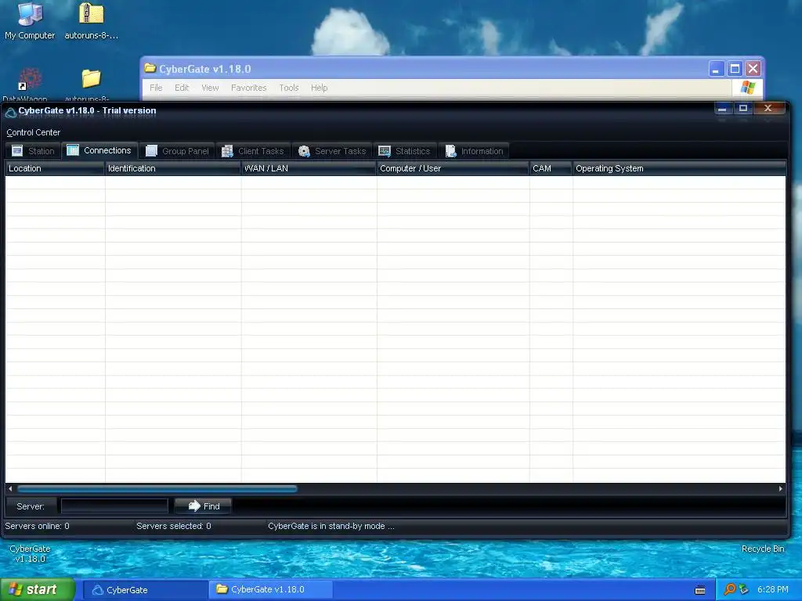Sort by the Location column header
This screenshot has height=601, width=802.
tap(55, 168)
